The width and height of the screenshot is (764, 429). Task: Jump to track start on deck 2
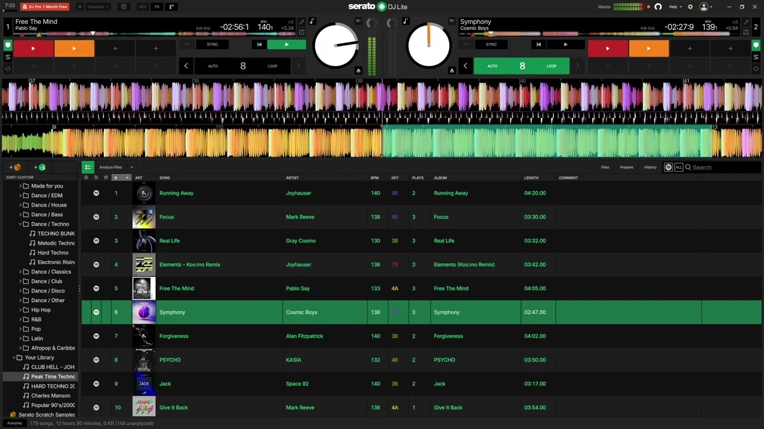pos(538,44)
